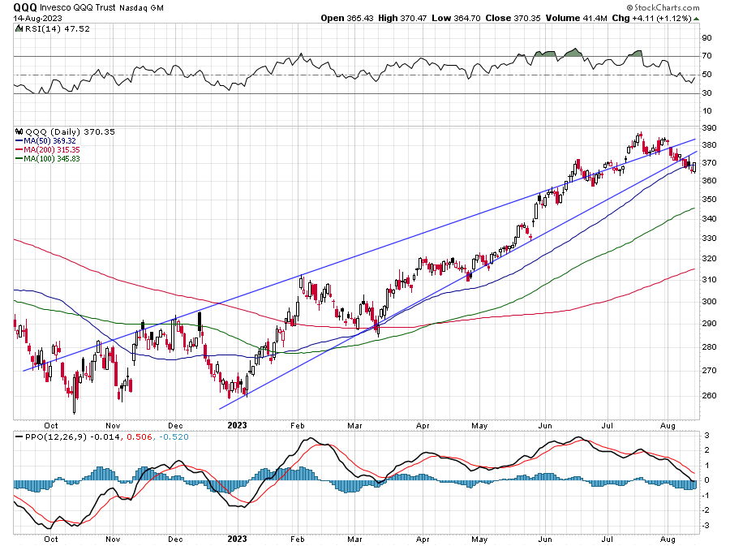Click the Dec label under the price panel
Image resolution: width=730 pixels, height=546 pixels.
tap(175, 425)
